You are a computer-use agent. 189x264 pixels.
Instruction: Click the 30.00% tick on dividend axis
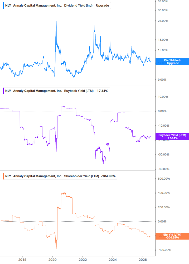click(163, 10)
